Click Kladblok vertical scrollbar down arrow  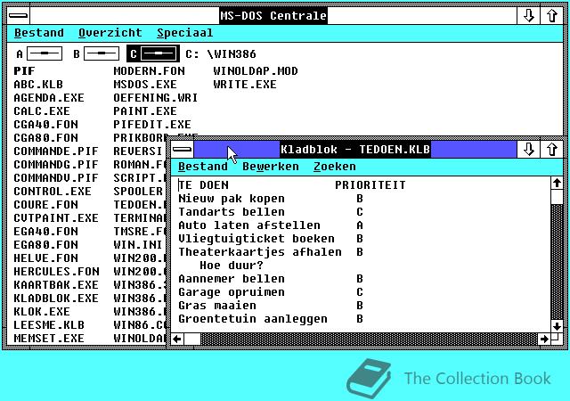pos(557,326)
